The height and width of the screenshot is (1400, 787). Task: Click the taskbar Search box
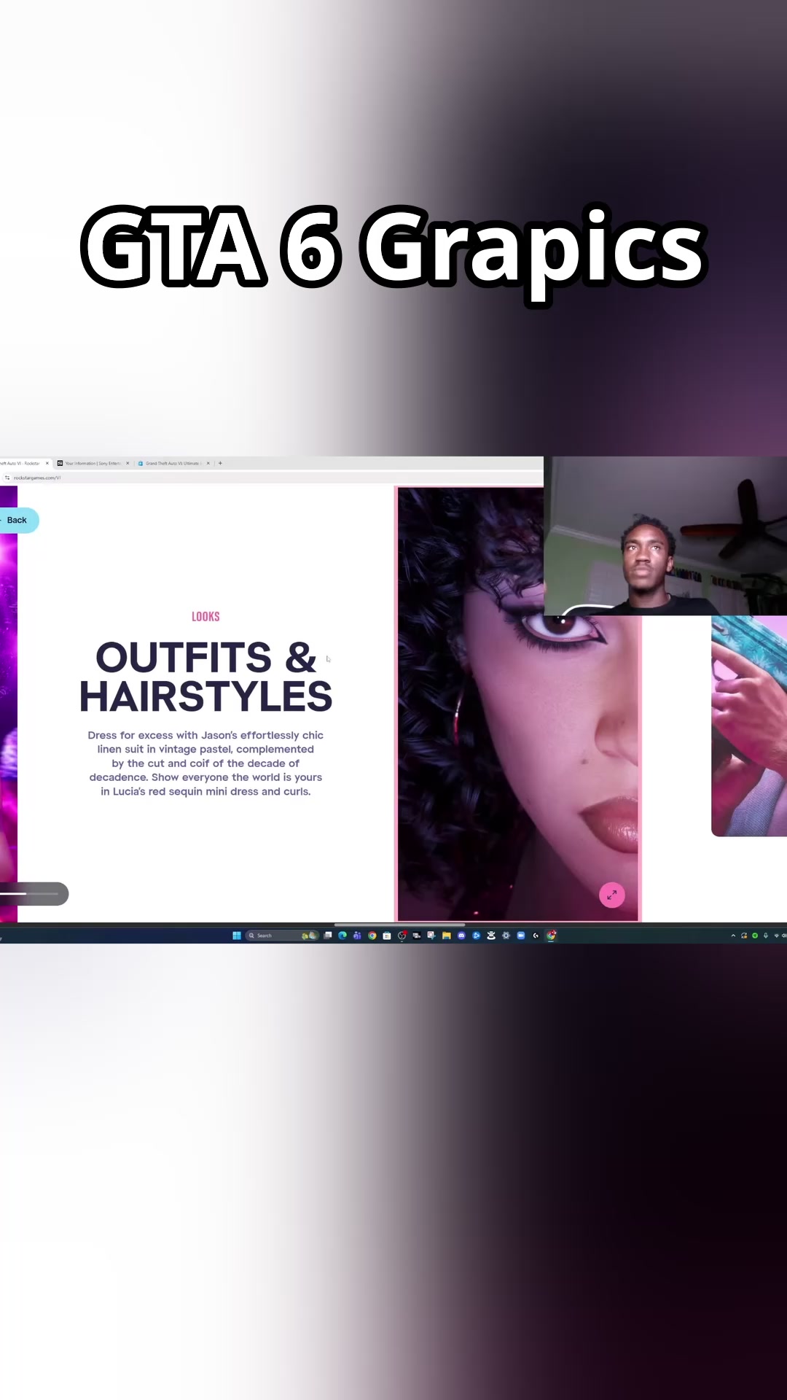[x=283, y=936]
